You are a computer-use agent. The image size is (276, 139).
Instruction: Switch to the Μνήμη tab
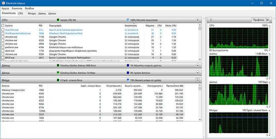(32, 14)
